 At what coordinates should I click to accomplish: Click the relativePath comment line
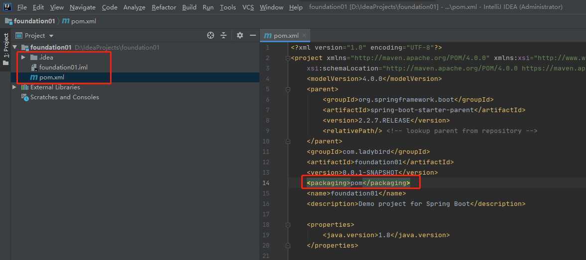point(430,131)
